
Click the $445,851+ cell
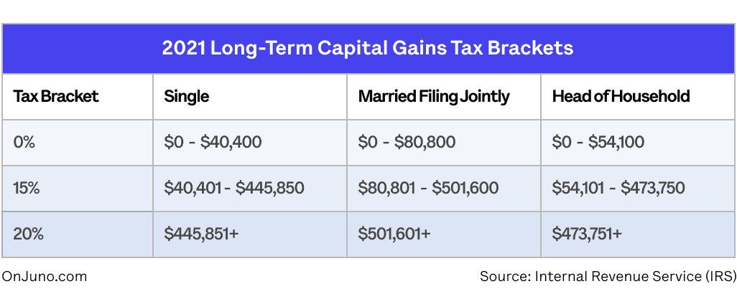click(x=201, y=234)
